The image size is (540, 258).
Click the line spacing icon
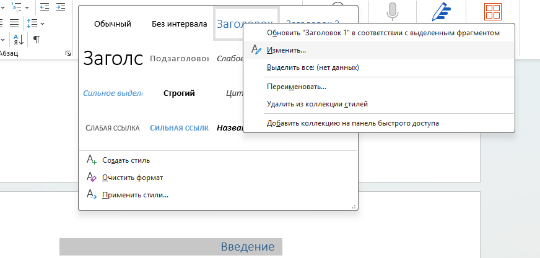32,24
